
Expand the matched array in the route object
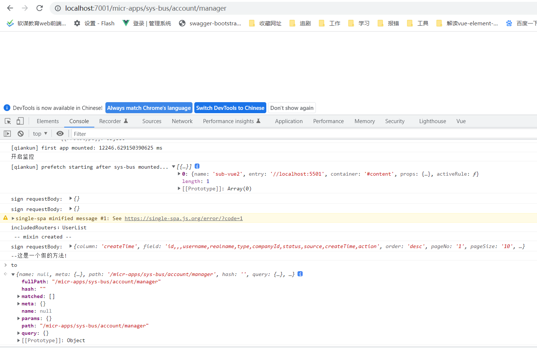pos(18,296)
